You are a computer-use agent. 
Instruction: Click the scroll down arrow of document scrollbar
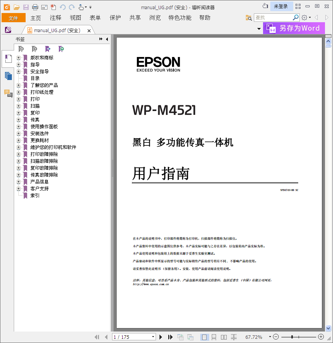pyautogui.click(x=328, y=328)
